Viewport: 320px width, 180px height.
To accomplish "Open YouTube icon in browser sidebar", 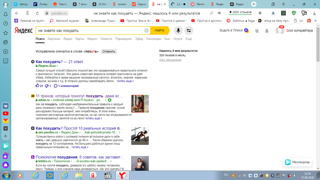I will pyautogui.click(x=5, y=113).
